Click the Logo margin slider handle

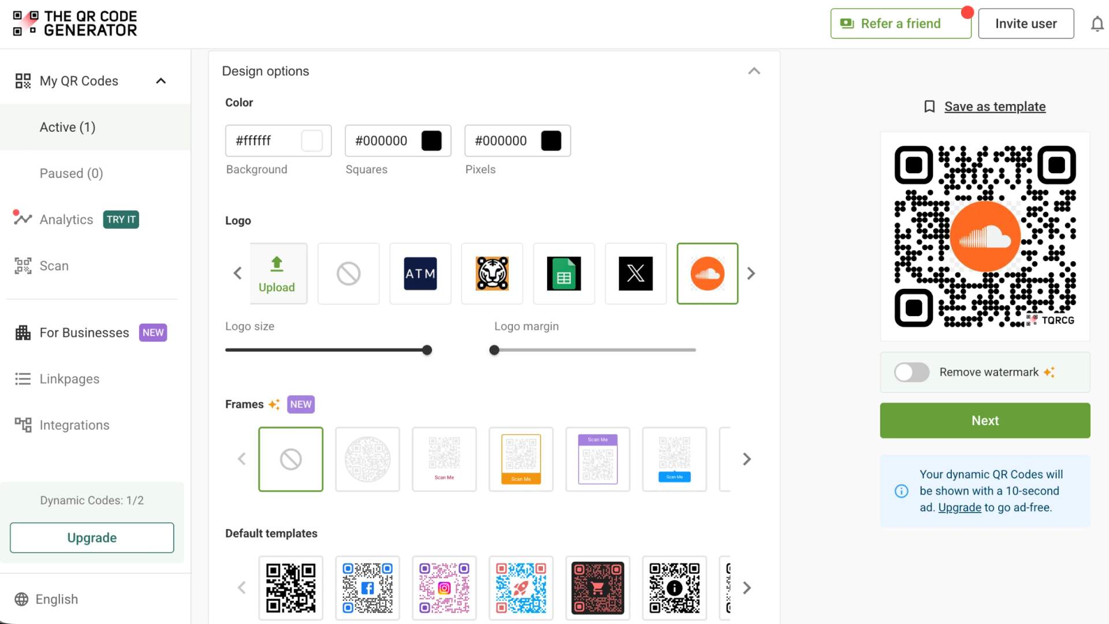494,350
